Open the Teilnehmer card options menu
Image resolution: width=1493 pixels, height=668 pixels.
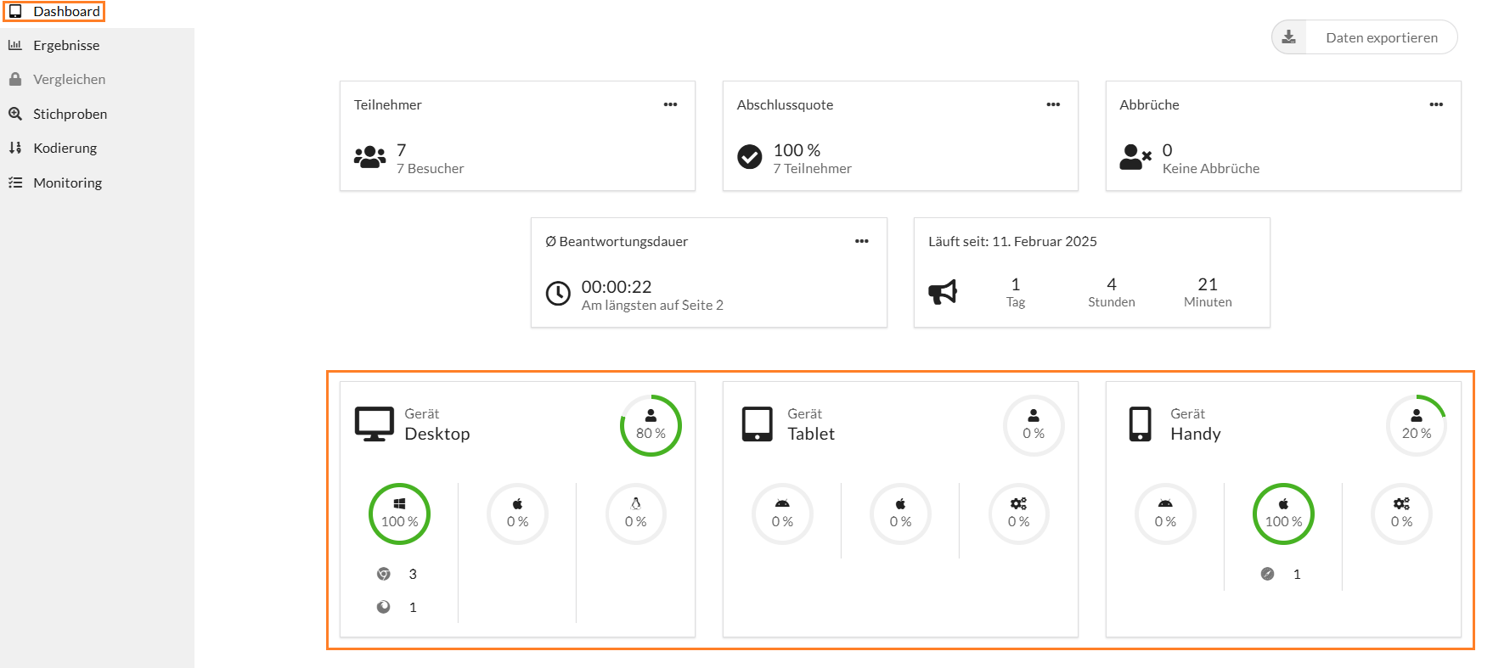click(x=670, y=104)
